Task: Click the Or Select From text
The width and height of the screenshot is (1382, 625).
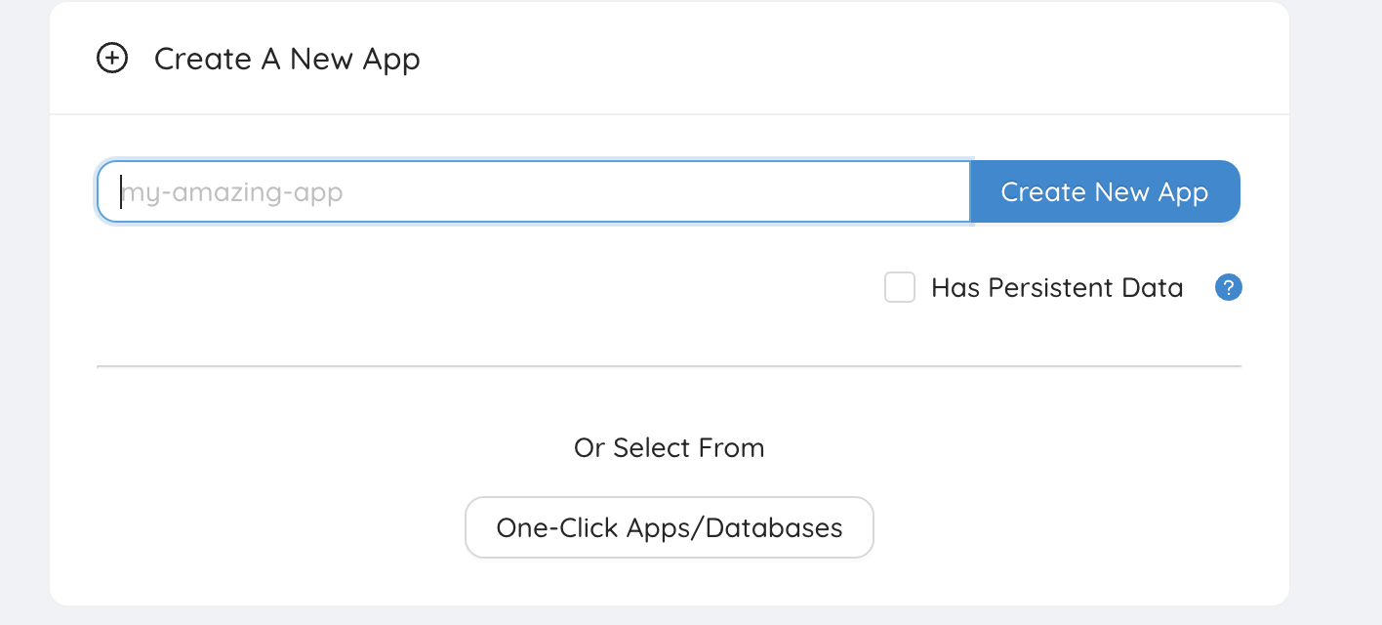Action: (669, 447)
